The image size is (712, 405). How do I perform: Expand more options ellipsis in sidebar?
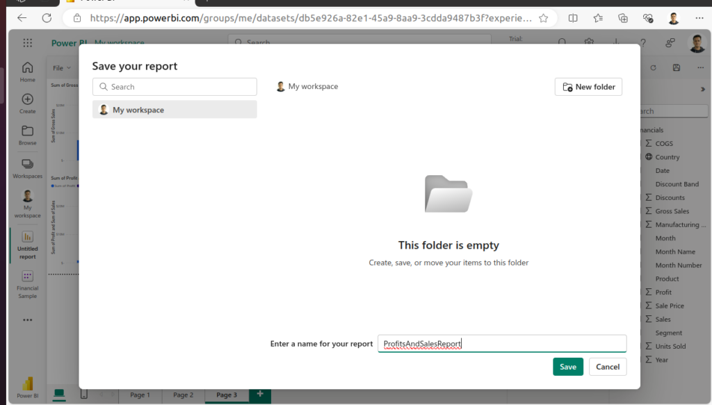tap(27, 320)
